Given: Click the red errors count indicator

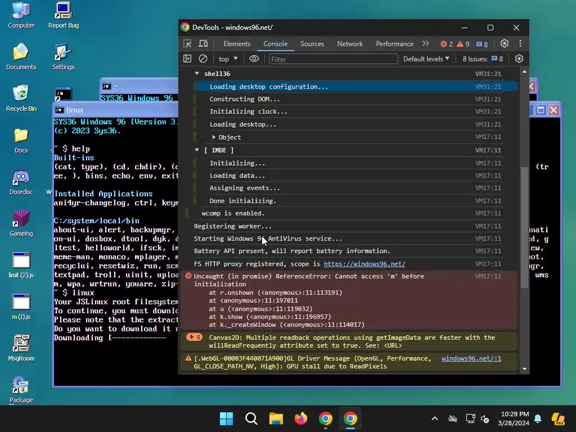Looking at the screenshot, I should pos(447,44).
